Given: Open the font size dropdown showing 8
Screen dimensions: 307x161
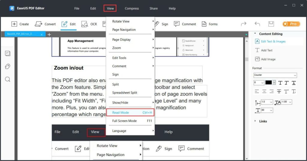Looking at the screenshot, I should (258, 83).
